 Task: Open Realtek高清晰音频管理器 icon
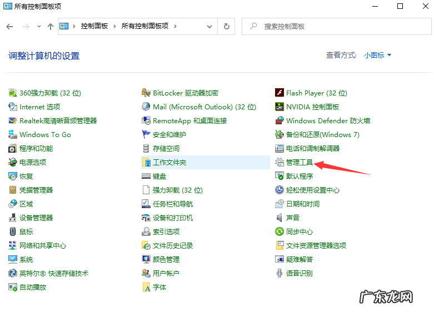[13, 120]
